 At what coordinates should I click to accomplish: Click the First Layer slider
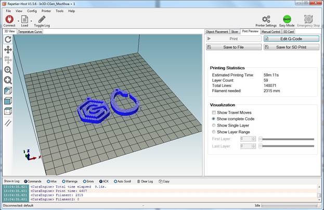point(287,139)
